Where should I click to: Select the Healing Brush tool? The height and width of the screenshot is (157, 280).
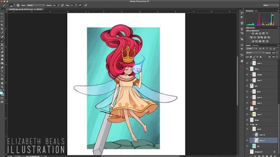pos(2,37)
